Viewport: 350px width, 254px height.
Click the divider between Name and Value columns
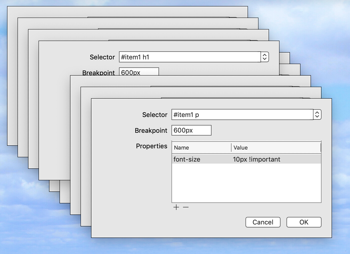click(x=231, y=148)
